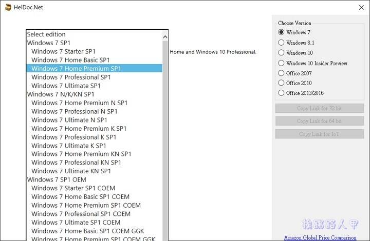
Task: Choose Windows 7 Professional SP1 COEM
Action: (x=95, y=214)
